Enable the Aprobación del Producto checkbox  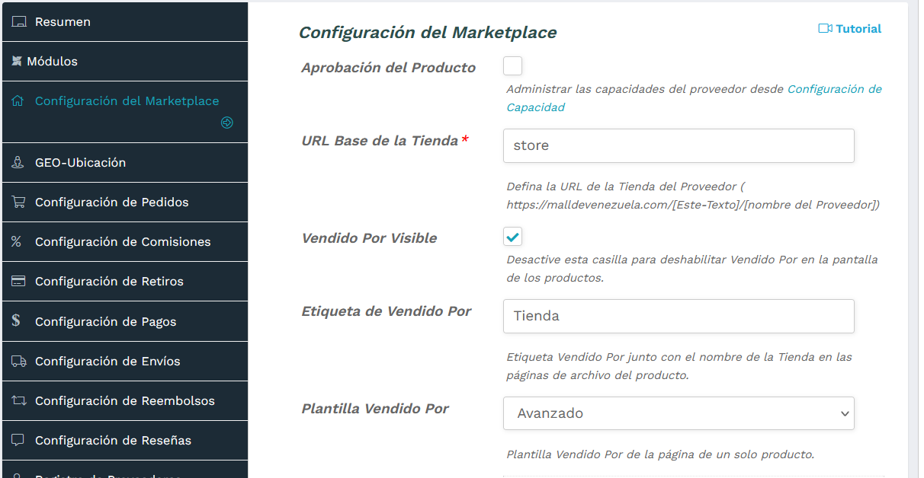coord(512,66)
